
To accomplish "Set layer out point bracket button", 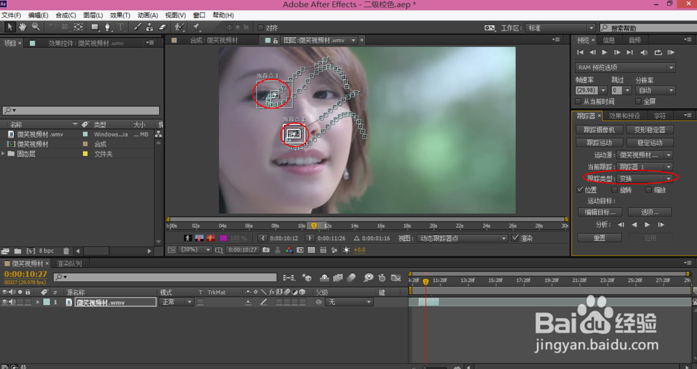I will tap(310, 238).
